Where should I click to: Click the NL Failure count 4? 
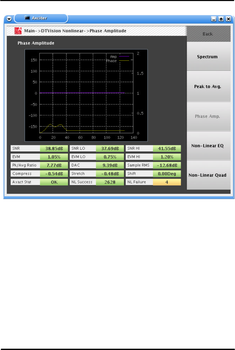click(x=167, y=182)
